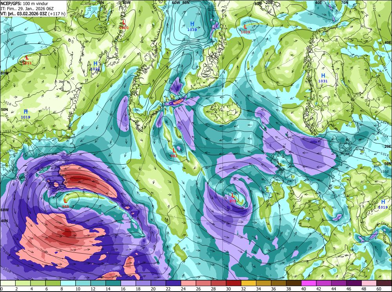Pick the lavender 16–18 legend swatch

[128, 283]
